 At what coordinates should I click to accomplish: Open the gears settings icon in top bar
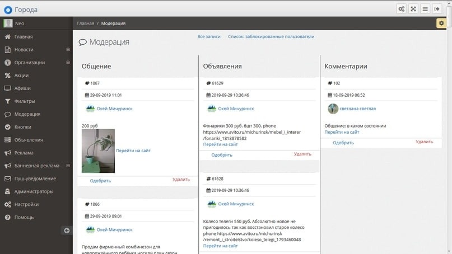pyautogui.click(x=401, y=9)
